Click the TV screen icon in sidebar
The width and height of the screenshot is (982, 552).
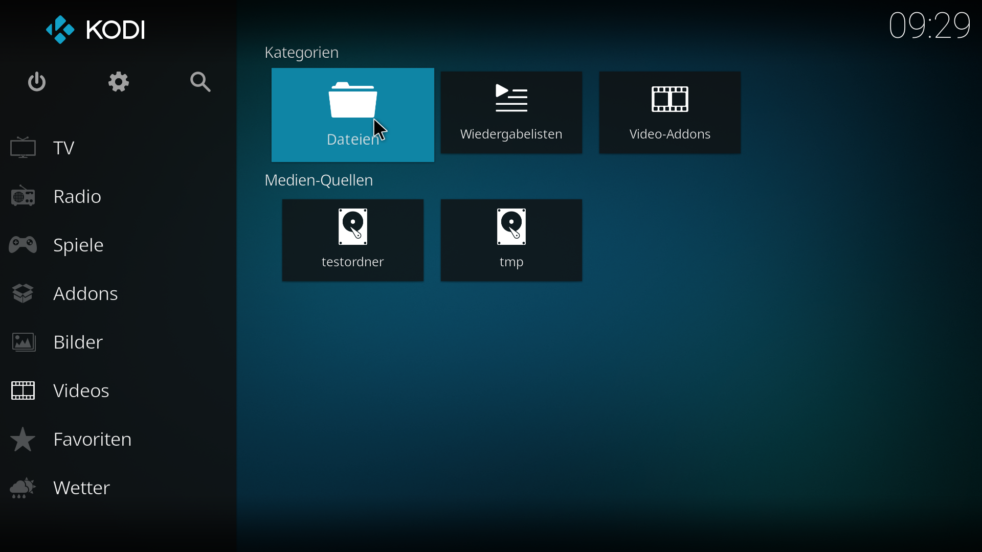(x=23, y=148)
